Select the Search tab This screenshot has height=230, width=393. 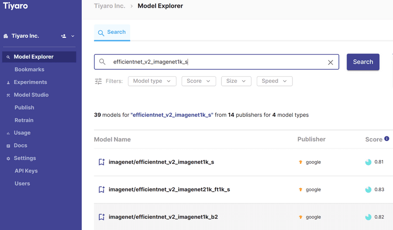pyautogui.click(x=112, y=33)
